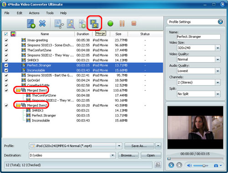Take a snapshot with camera icon

click(x=216, y=165)
